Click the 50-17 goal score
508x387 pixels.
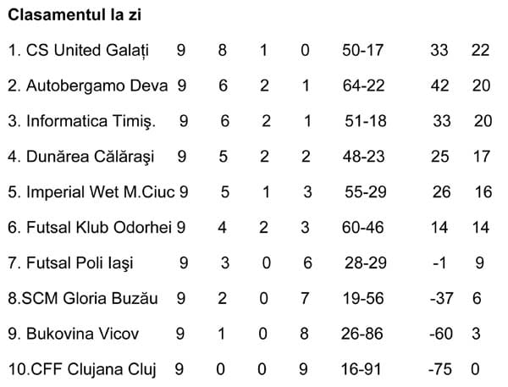(x=364, y=50)
